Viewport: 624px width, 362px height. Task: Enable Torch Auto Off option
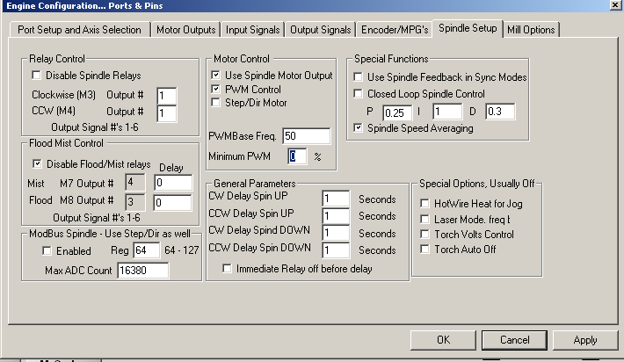425,249
